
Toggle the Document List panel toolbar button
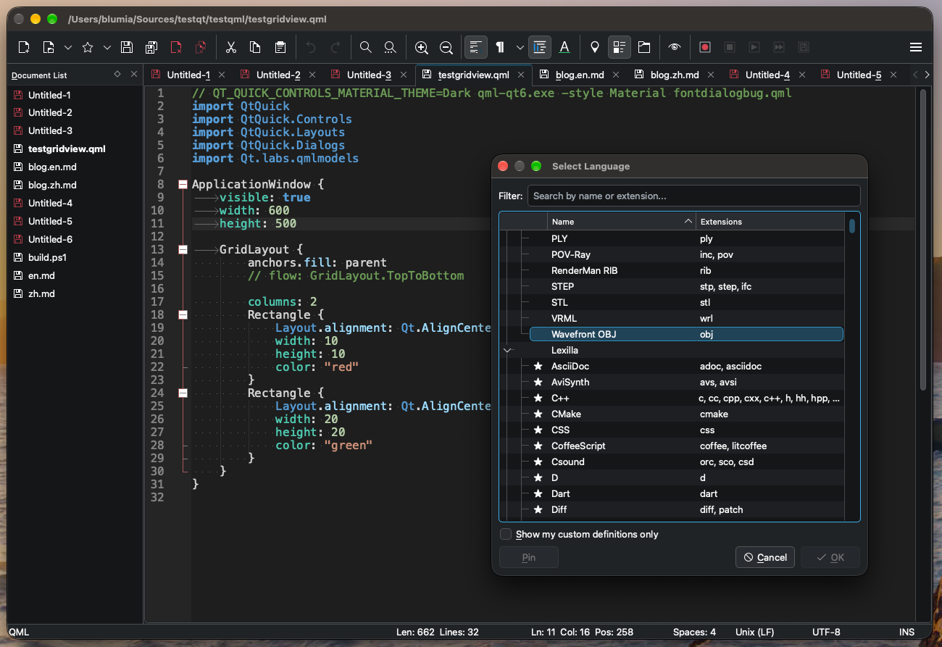[620, 47]
